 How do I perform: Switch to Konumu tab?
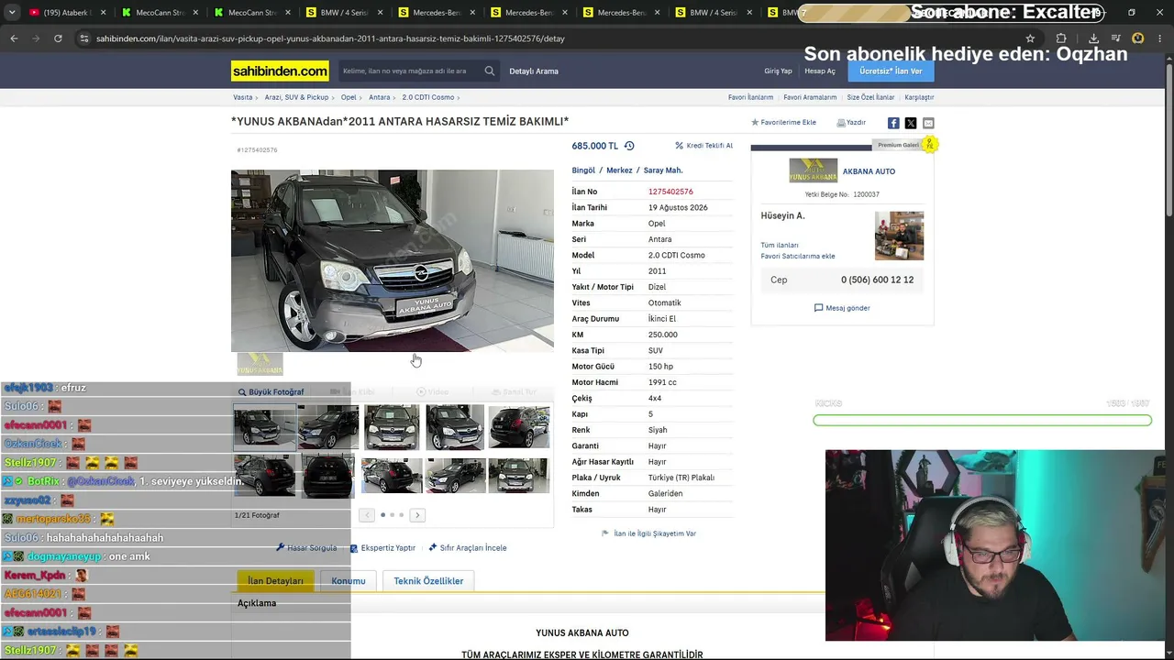click(x=349, y=581)
